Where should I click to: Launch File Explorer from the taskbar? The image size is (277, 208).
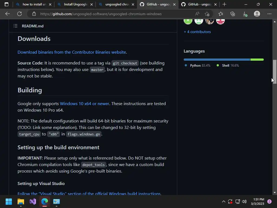click(x=21, y=201)
